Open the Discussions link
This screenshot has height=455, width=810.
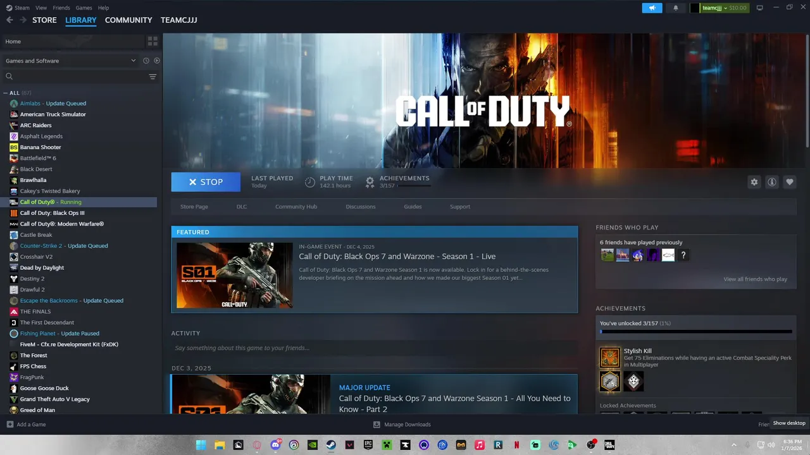click(361, 207)
